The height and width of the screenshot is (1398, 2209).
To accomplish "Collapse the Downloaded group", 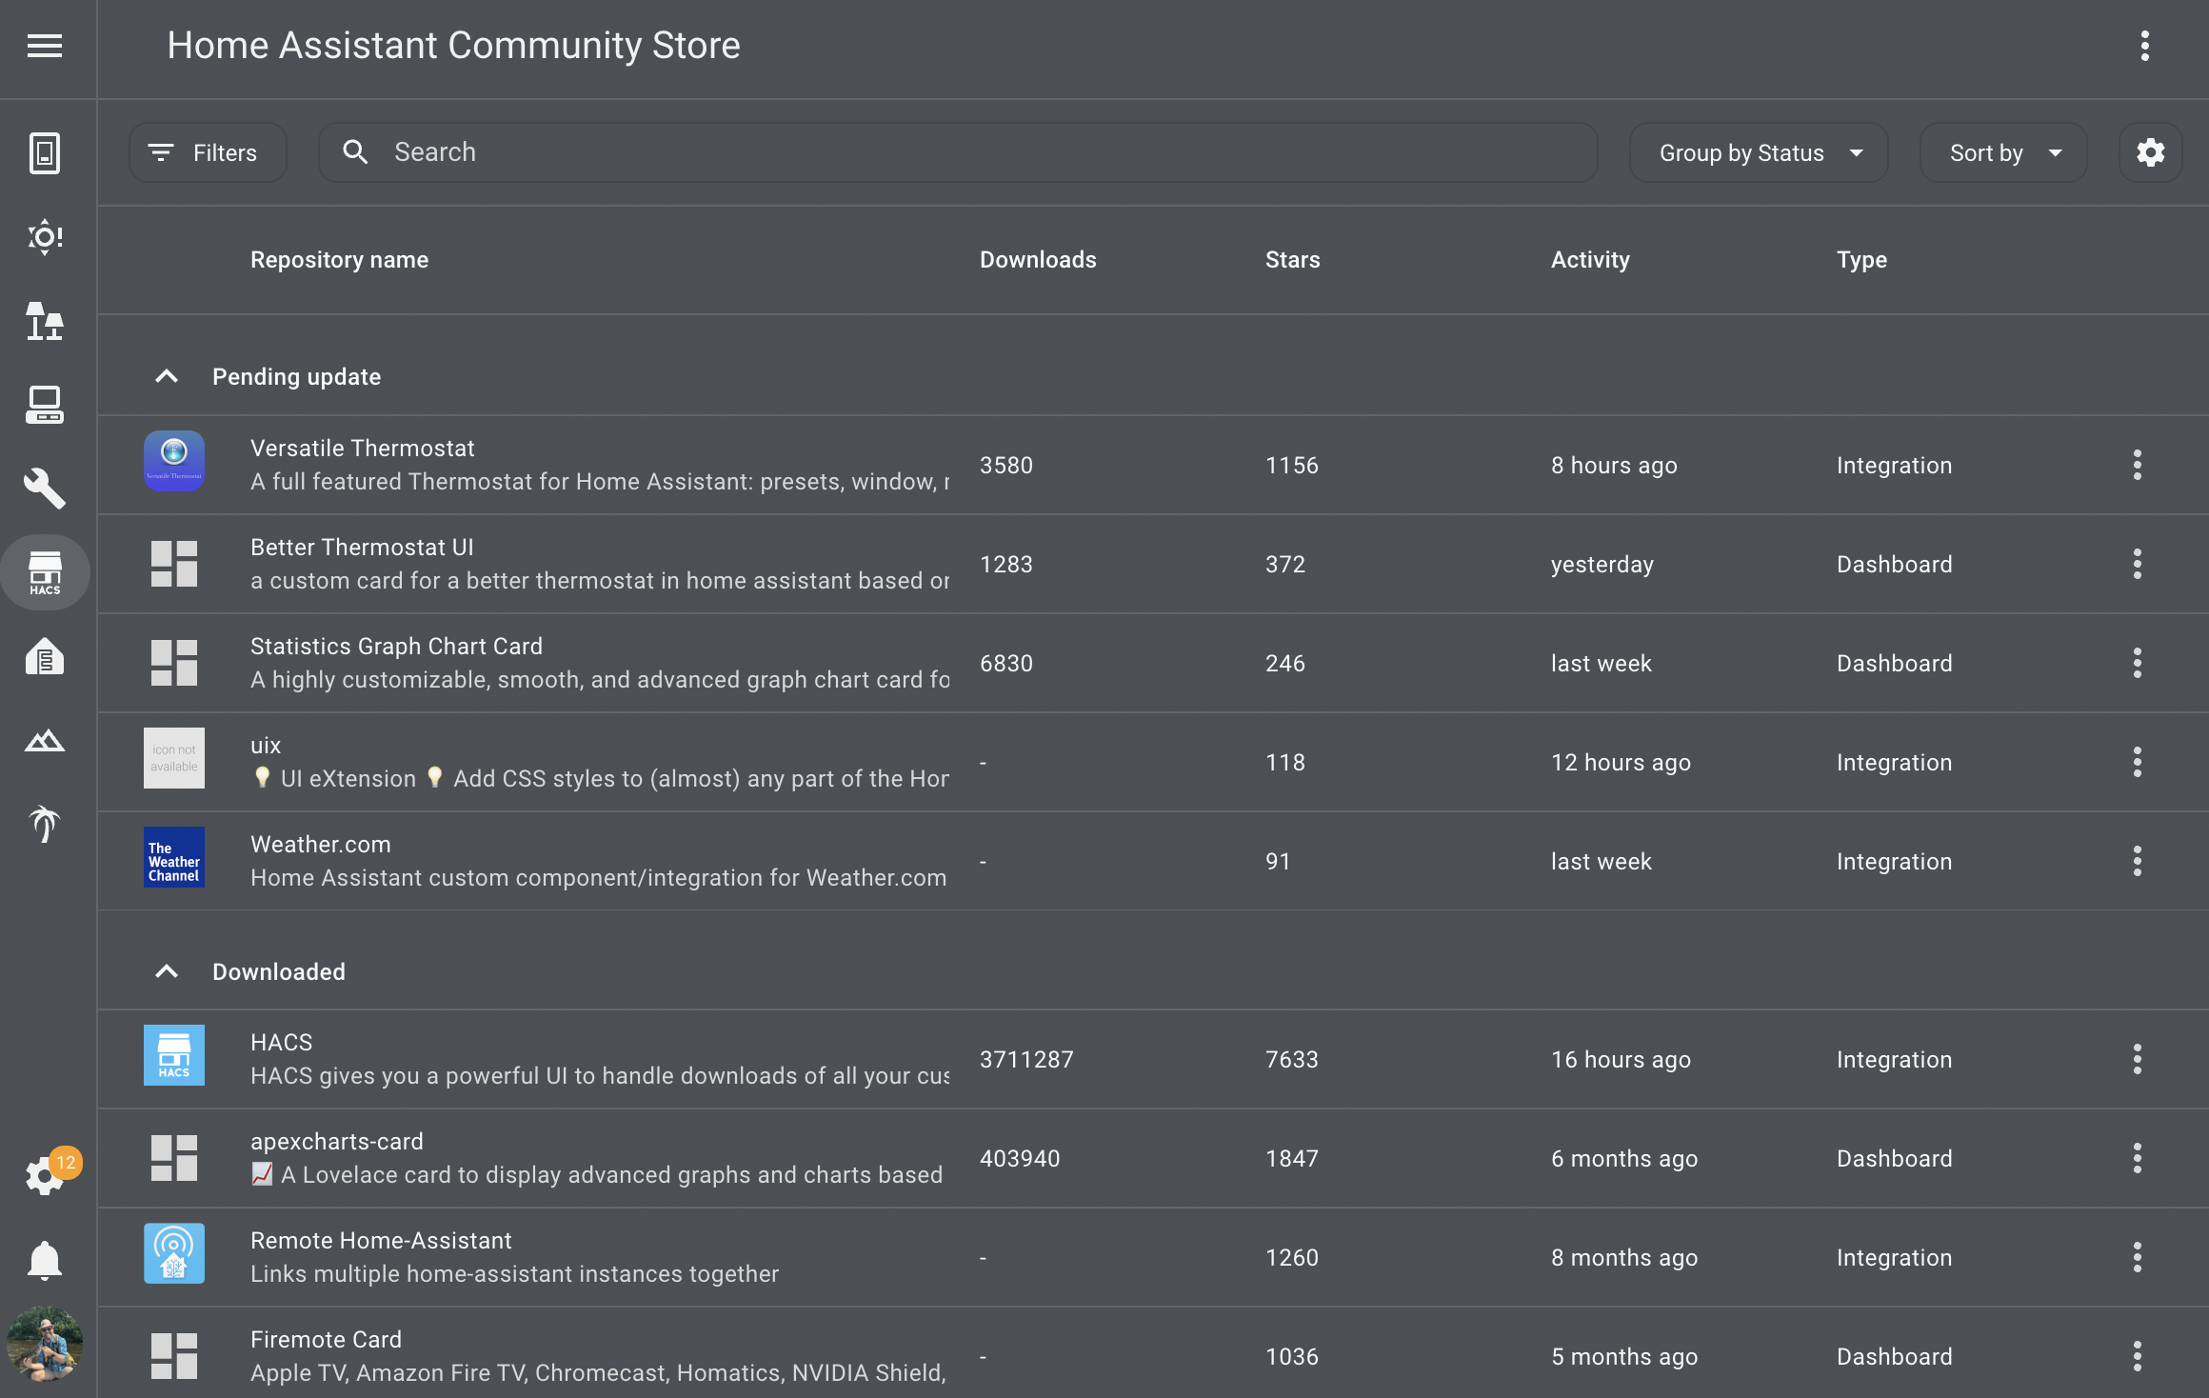I will [x=167, y=971].
